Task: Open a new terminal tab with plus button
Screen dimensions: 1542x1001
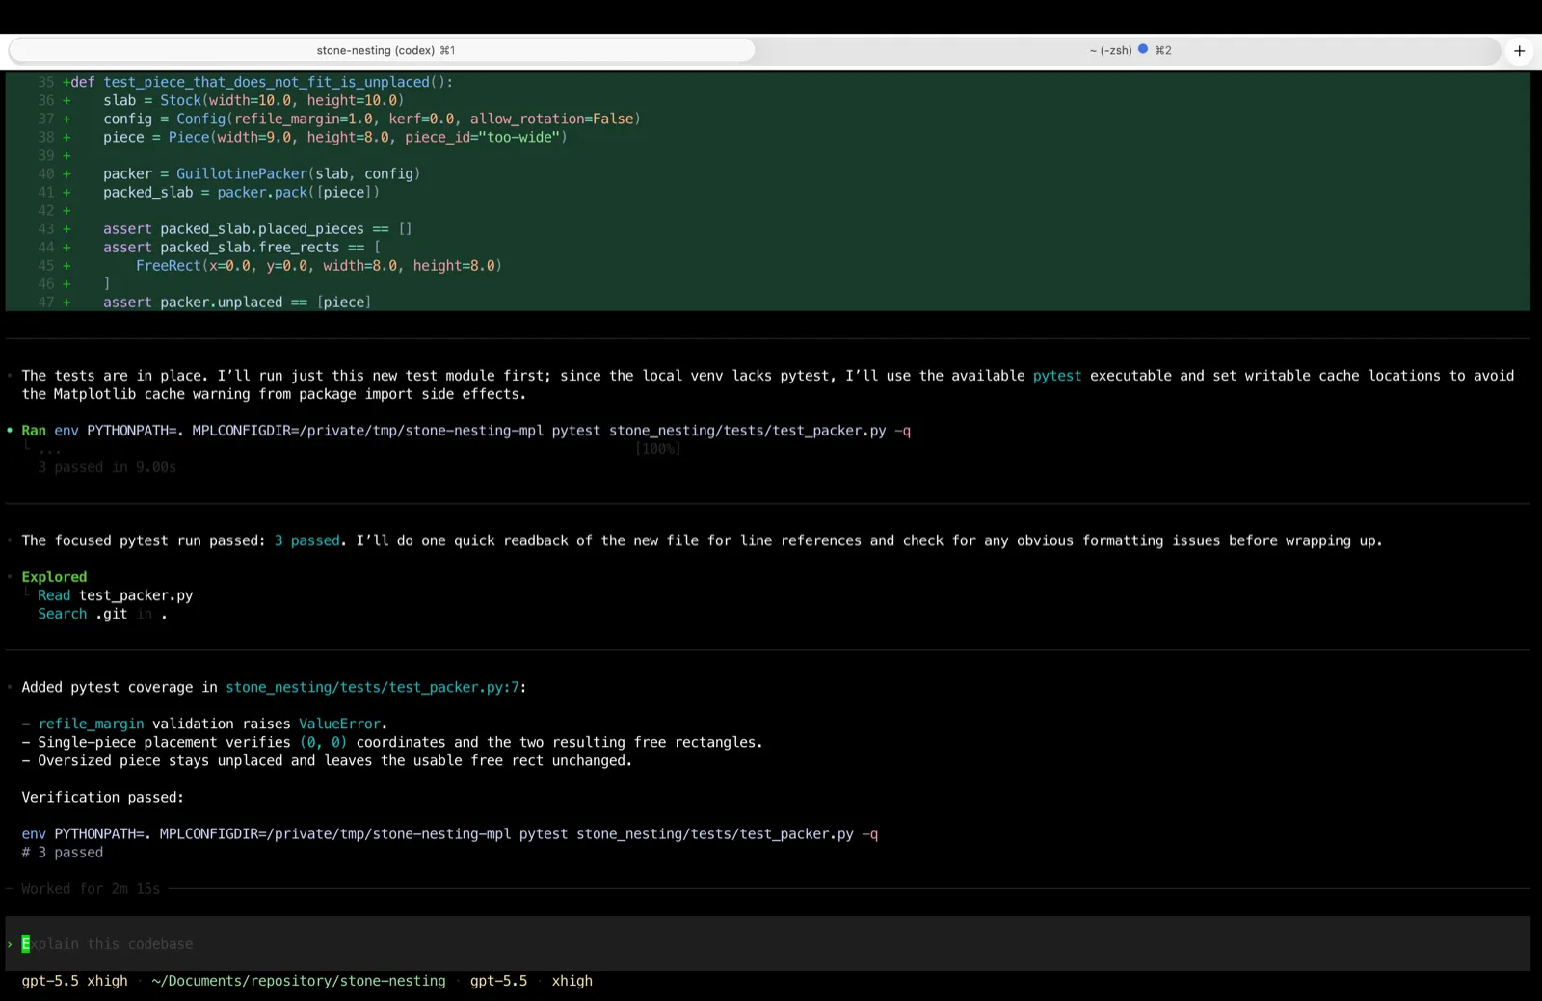Action: pos(1520,50)
